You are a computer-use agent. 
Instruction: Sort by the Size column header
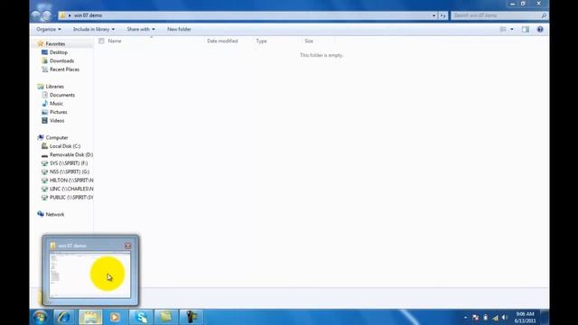pos(309,41)
